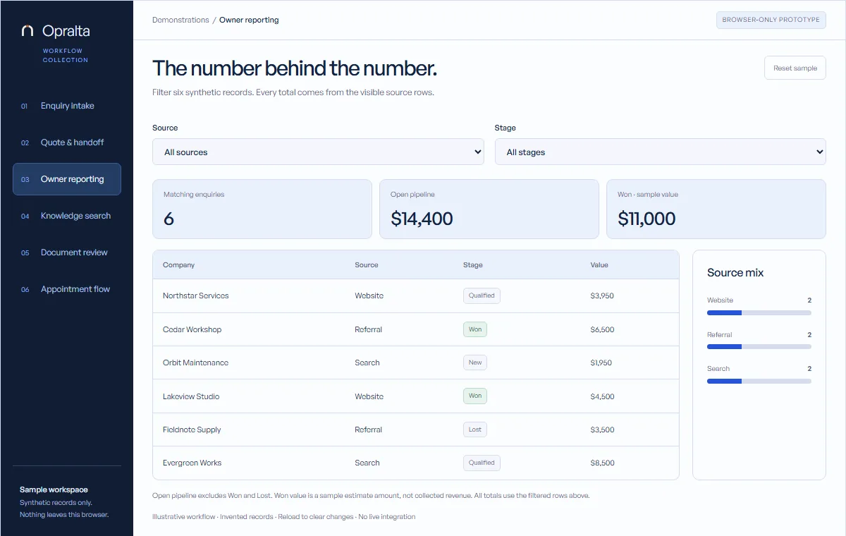Select Owner reporting in the sidebar

coord(67,179)
